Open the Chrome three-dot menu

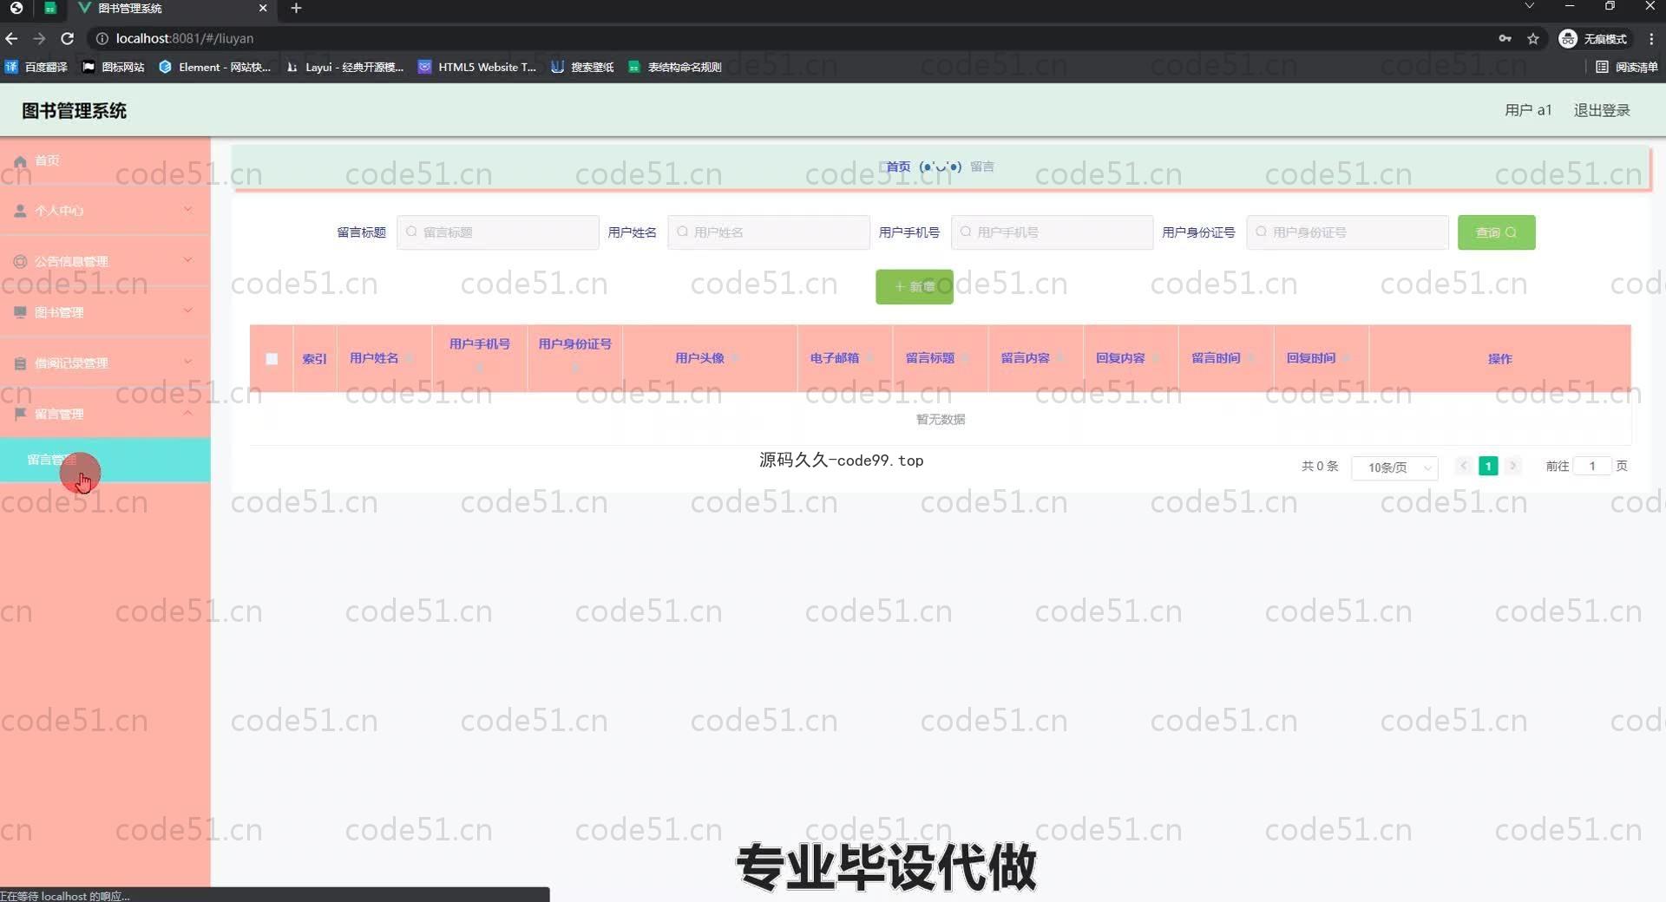[x=1651, y=38]
